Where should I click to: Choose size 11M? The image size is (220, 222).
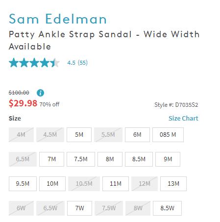(116, 184)
